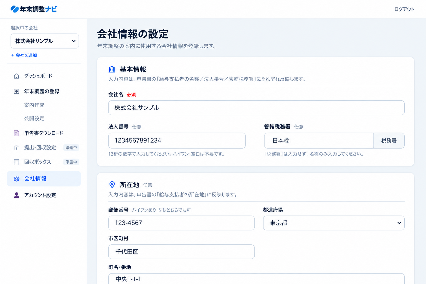
Task: Click the 所在地 section heading
Action: pos(130,185)
